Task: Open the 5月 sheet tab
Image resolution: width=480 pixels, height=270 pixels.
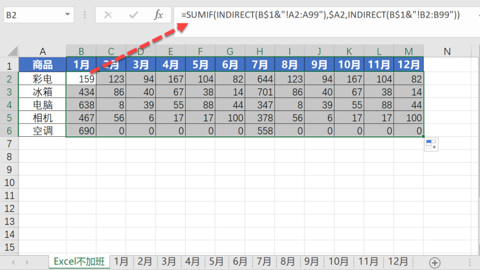Action: (216, 262)
